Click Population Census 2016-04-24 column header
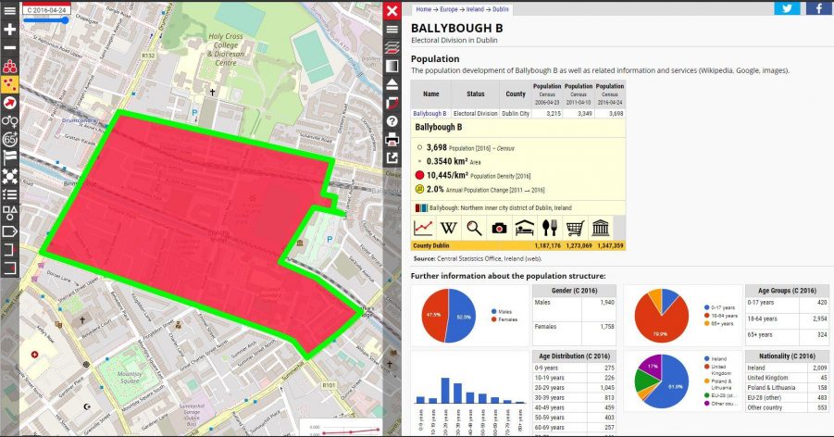The image size is (834, 437). [610, 94]
